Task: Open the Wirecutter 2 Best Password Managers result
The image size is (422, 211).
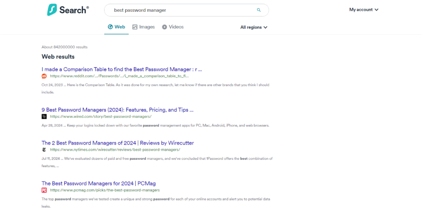Action: (117, 143)
